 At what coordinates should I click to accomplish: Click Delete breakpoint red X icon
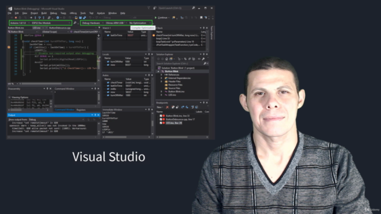coord(167,107)
